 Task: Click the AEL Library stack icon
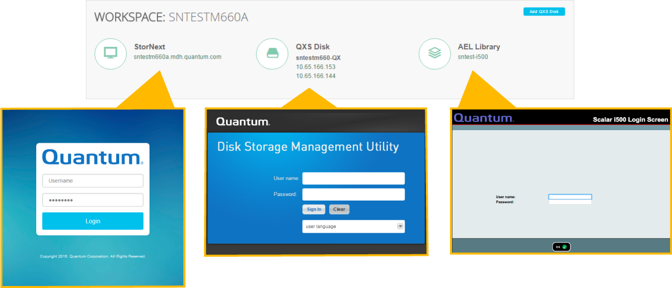point(434,54)
